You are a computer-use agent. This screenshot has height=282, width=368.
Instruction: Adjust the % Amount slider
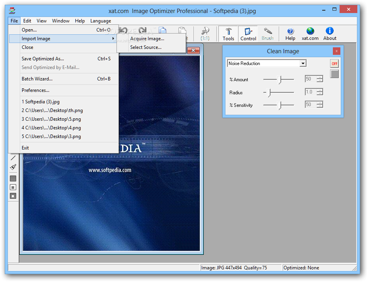click(x=279, y=79)
